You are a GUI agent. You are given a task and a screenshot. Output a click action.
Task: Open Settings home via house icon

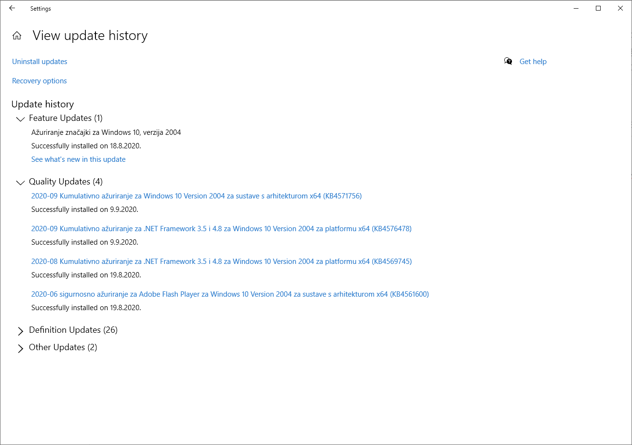pos(17,36)
